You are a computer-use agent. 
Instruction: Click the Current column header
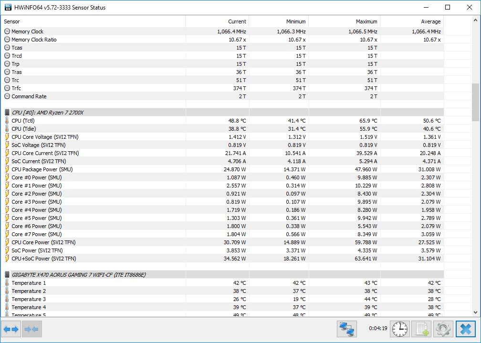217,21
